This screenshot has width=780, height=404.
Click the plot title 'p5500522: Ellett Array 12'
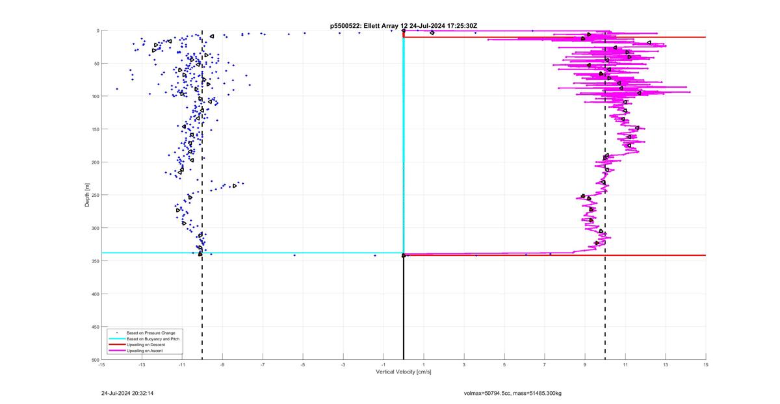pos(368,25)
